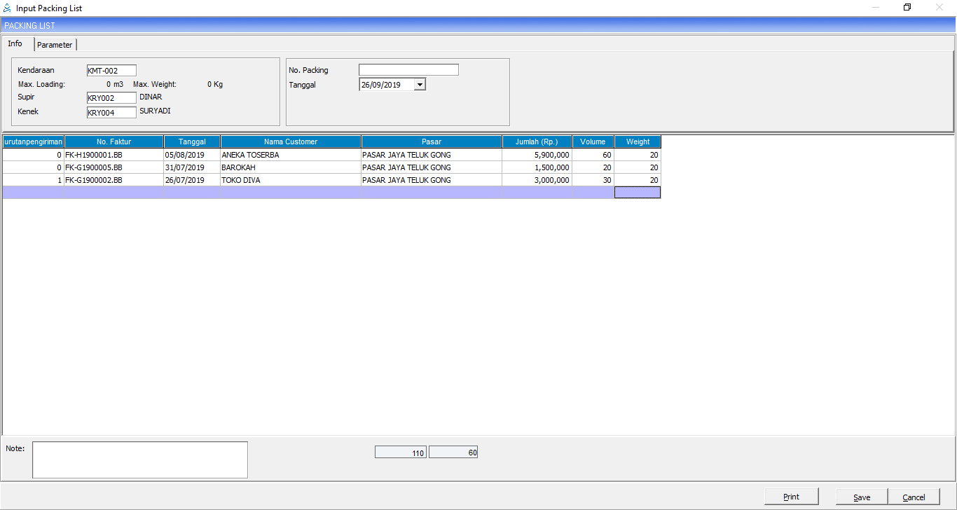Click the app icon in title bar
Viewport: 957px width, 510px height.
7,8
